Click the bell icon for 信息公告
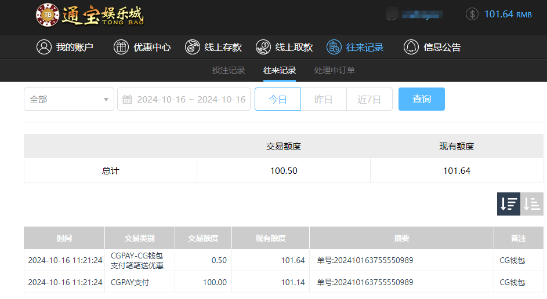 pos(411,47)
